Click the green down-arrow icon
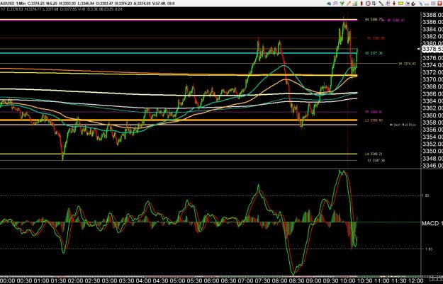The width and height of the screenshot is (443, 284). pyautogui.click(x=342, y=4)
